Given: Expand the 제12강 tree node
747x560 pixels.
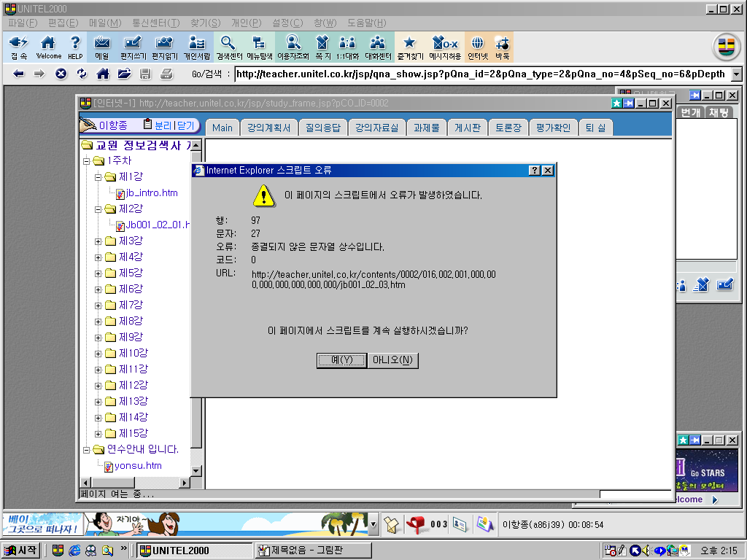Looking at the screenshot, I should pos(98,385).
